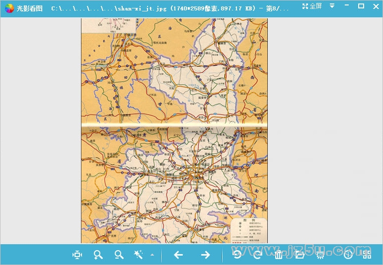Viewport: 383px width, 265px height.
Task: Click the fit-to-window actual size icon
Action: pyautogui.click(x=77, y=255)
